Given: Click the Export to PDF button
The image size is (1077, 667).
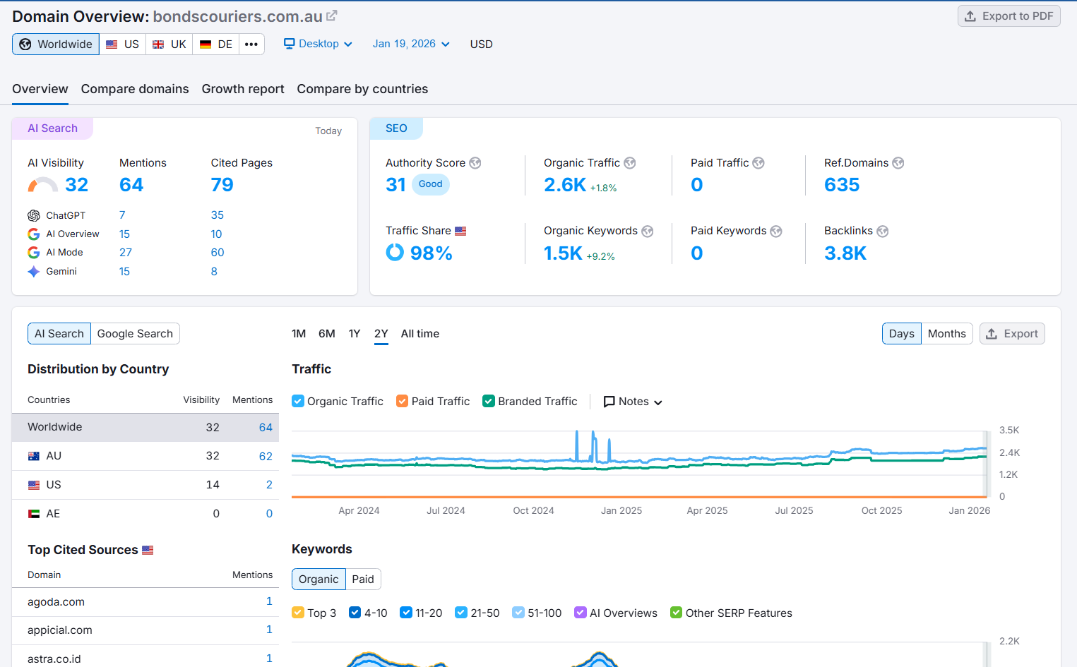Looking at the screenshot, I should pos(1008,16).
